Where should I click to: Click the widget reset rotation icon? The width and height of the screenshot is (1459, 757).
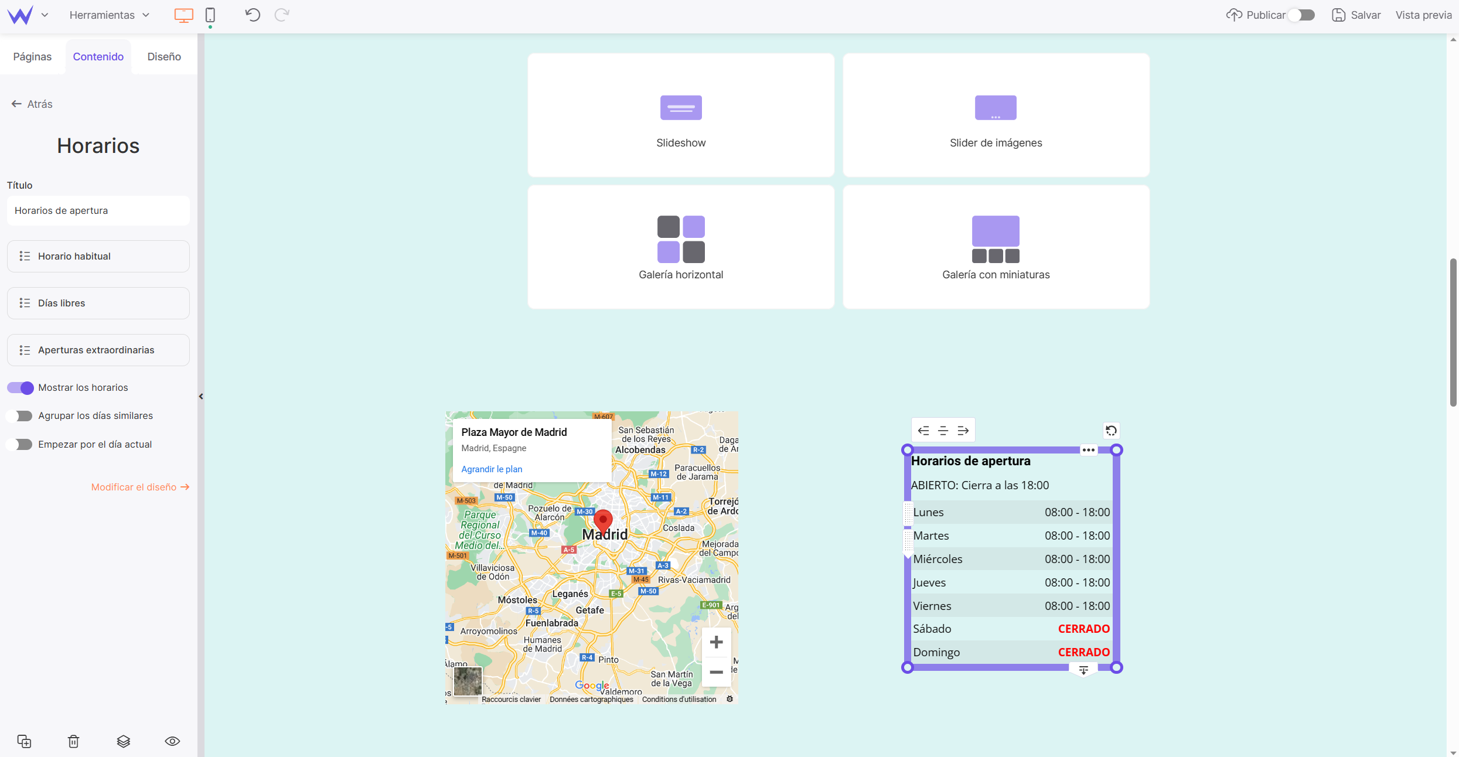click(1111, 431)
